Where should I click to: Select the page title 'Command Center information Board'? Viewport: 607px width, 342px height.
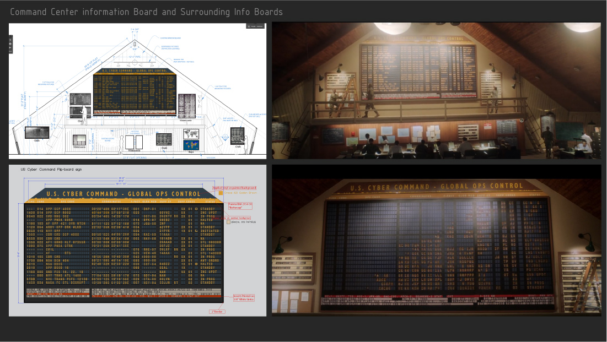tap(84, 12)
